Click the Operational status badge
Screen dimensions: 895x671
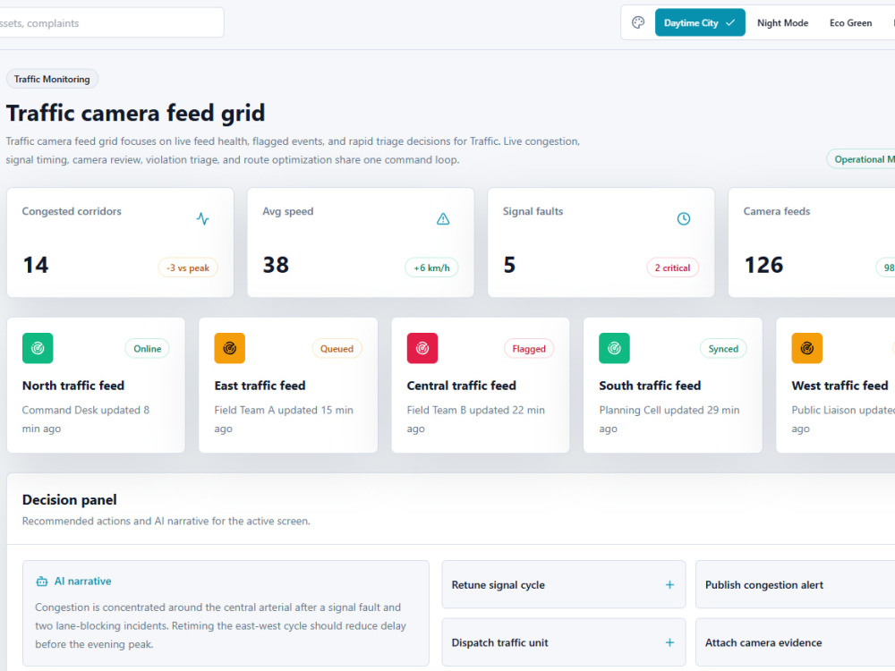[x=861, y=159]
